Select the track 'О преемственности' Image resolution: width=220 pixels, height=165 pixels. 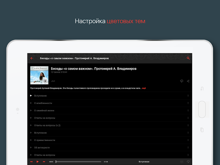pyautogui.click(x=45, y=140)
